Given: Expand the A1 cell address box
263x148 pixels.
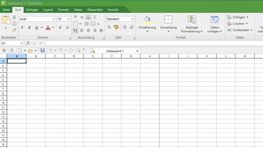Looking at the screenshot, I should click(x=22, y=43).
